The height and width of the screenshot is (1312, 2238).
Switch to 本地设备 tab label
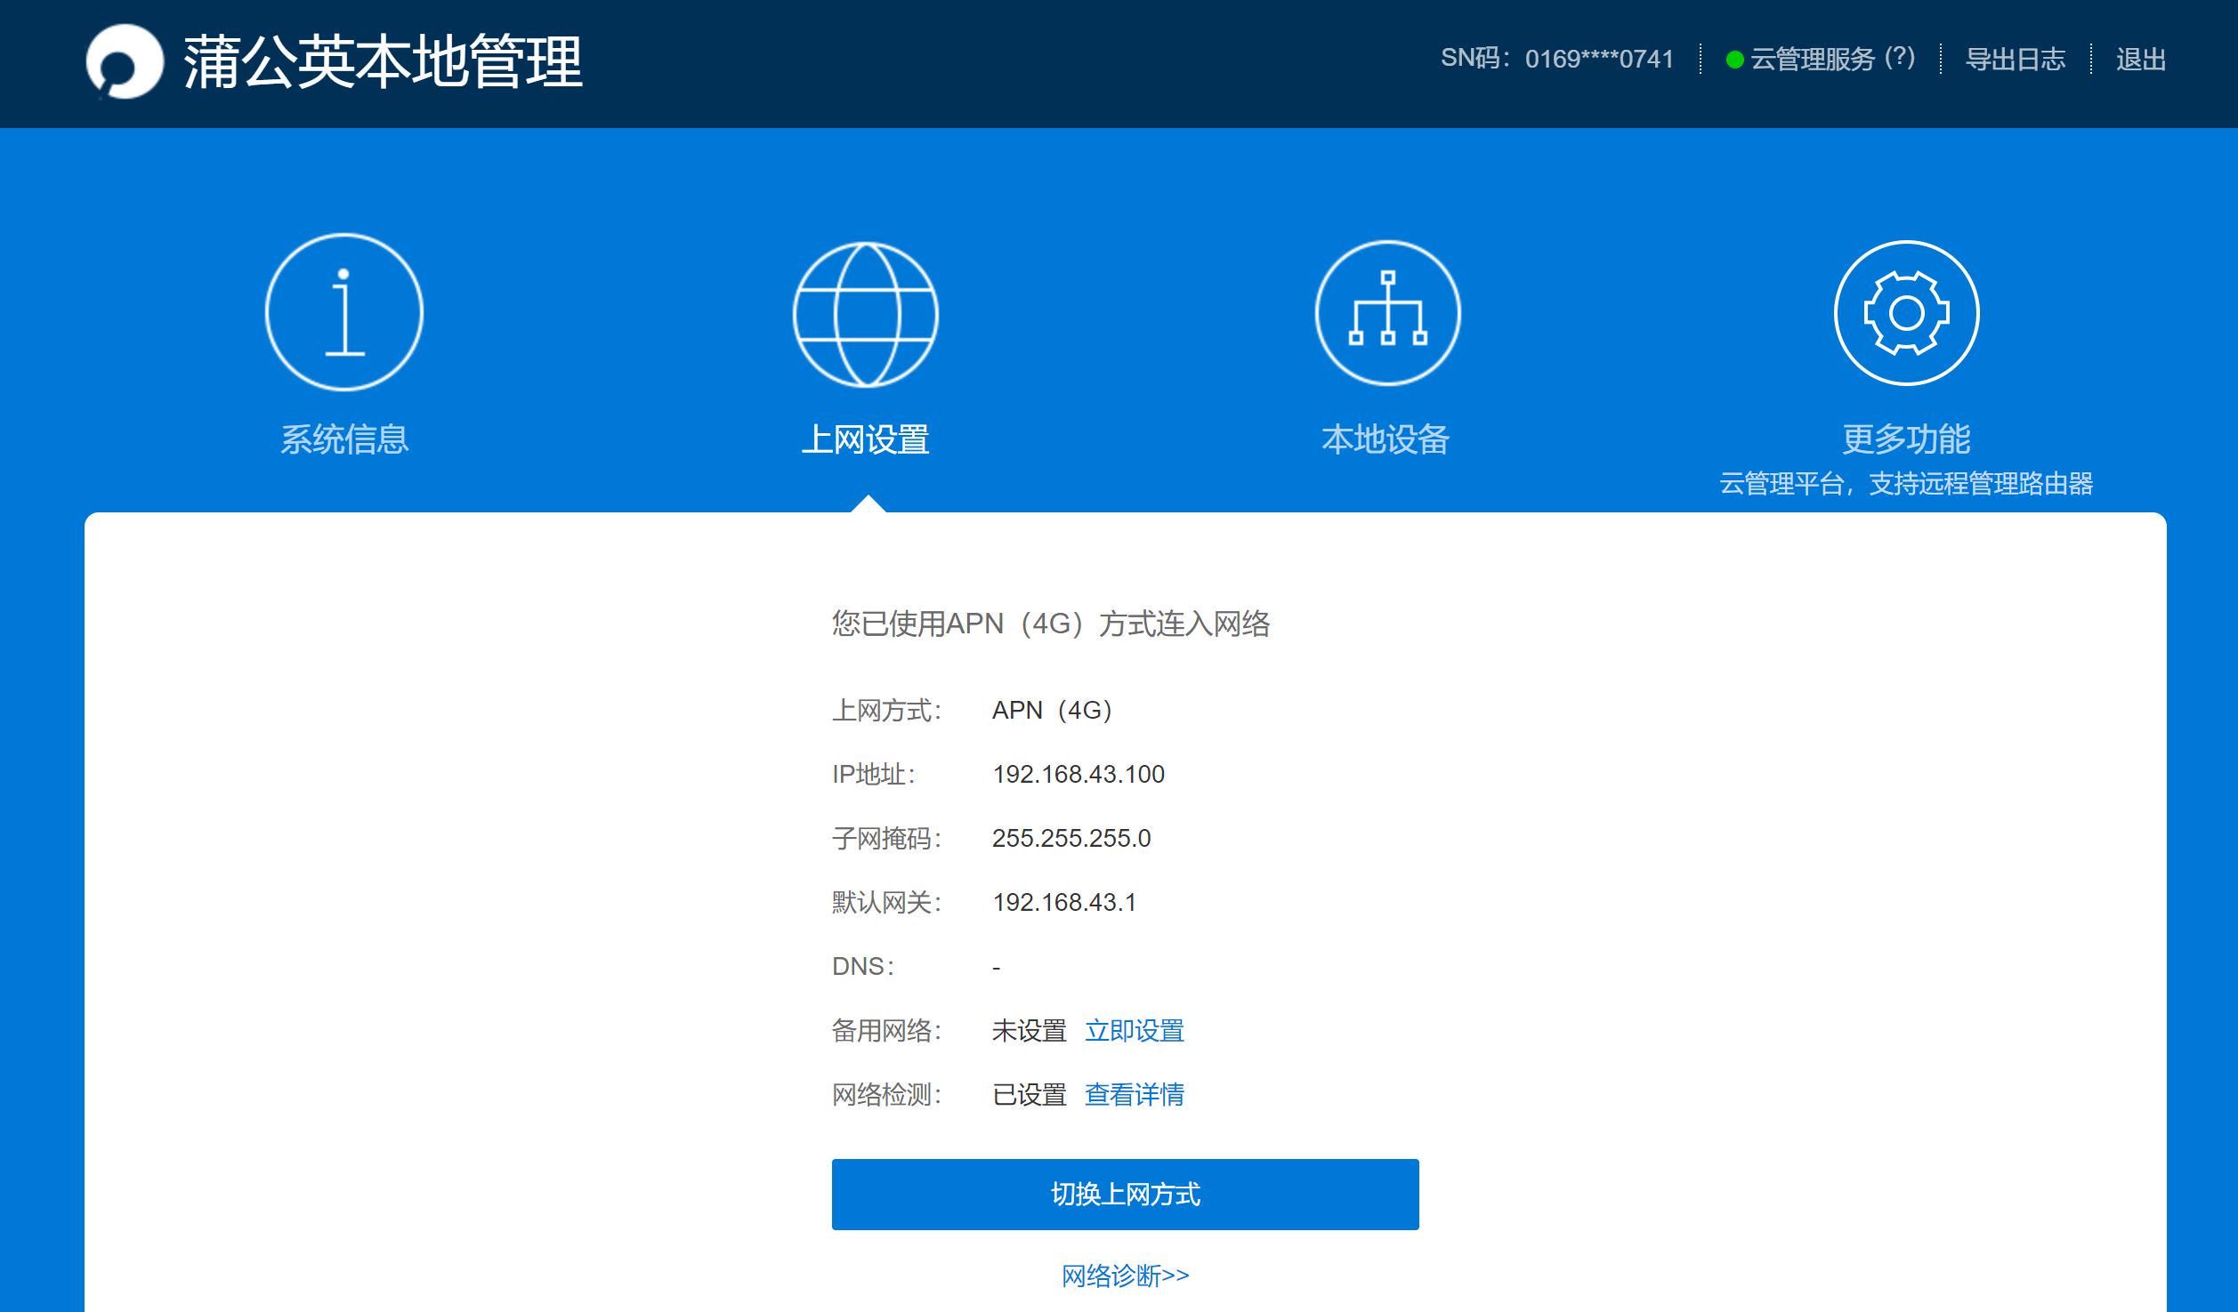pyautogui.click(x=1386, y=439)
